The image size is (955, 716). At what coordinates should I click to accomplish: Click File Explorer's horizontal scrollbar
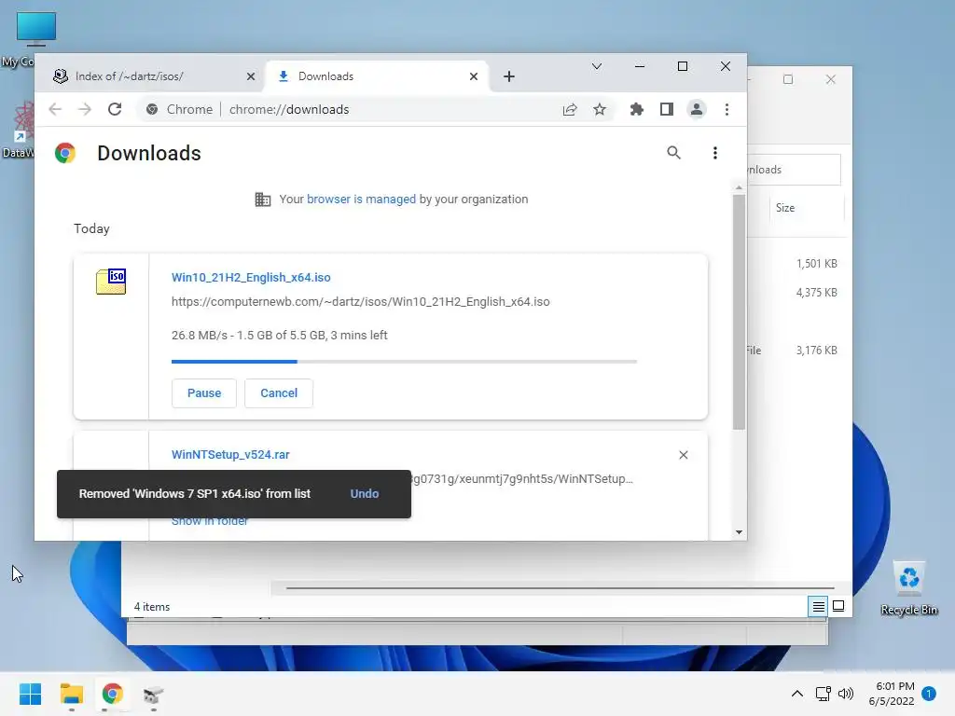560,588
